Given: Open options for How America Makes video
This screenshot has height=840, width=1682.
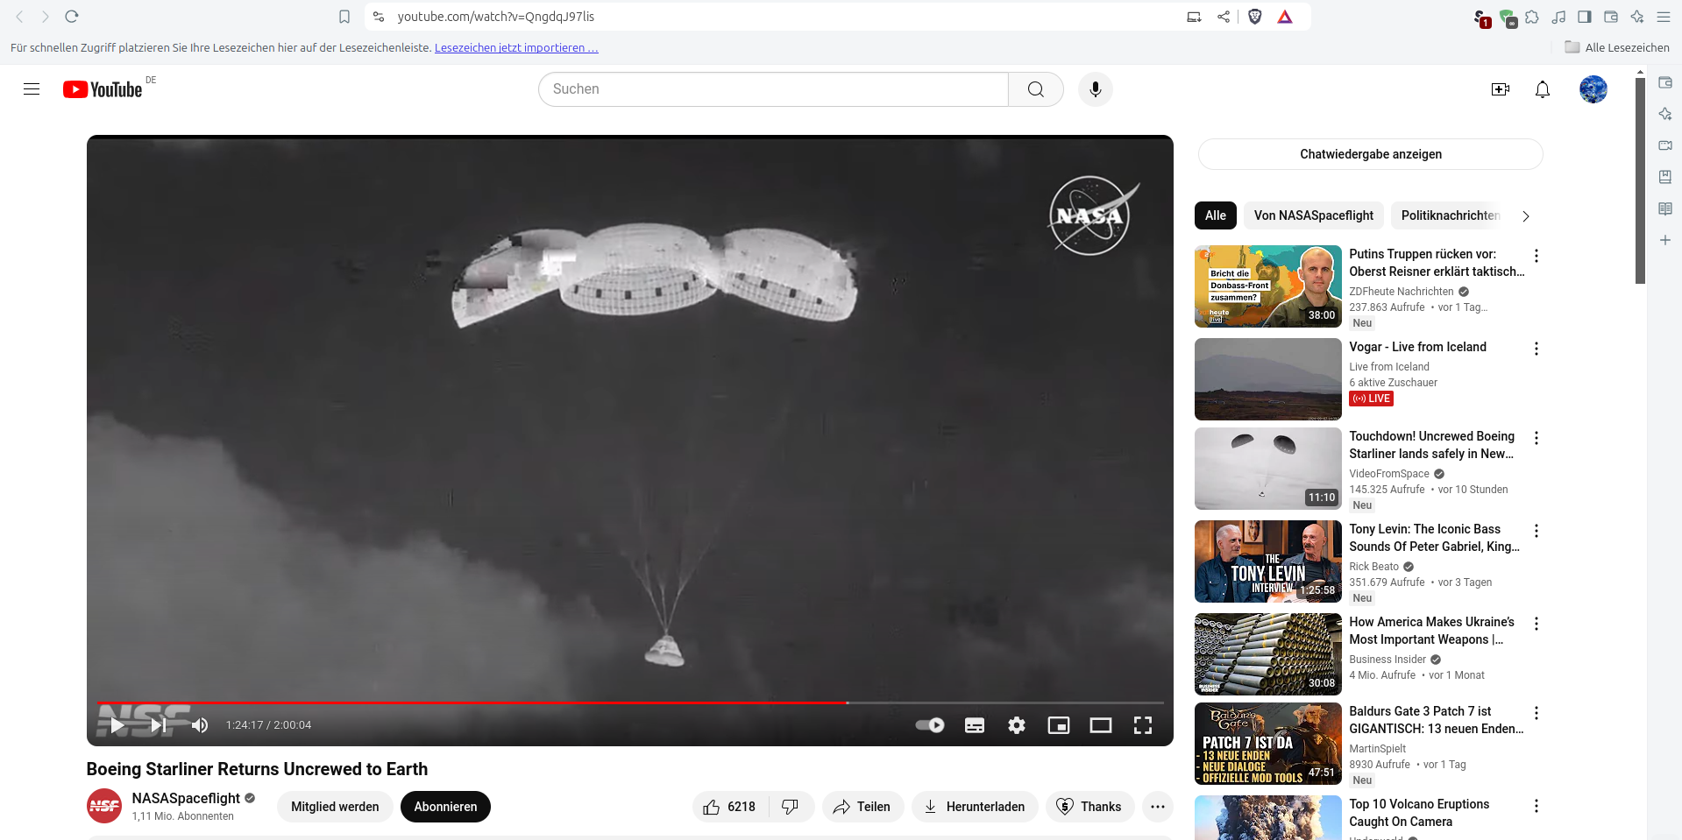Looking at the screenshot, I should [x=1537, y=624].
